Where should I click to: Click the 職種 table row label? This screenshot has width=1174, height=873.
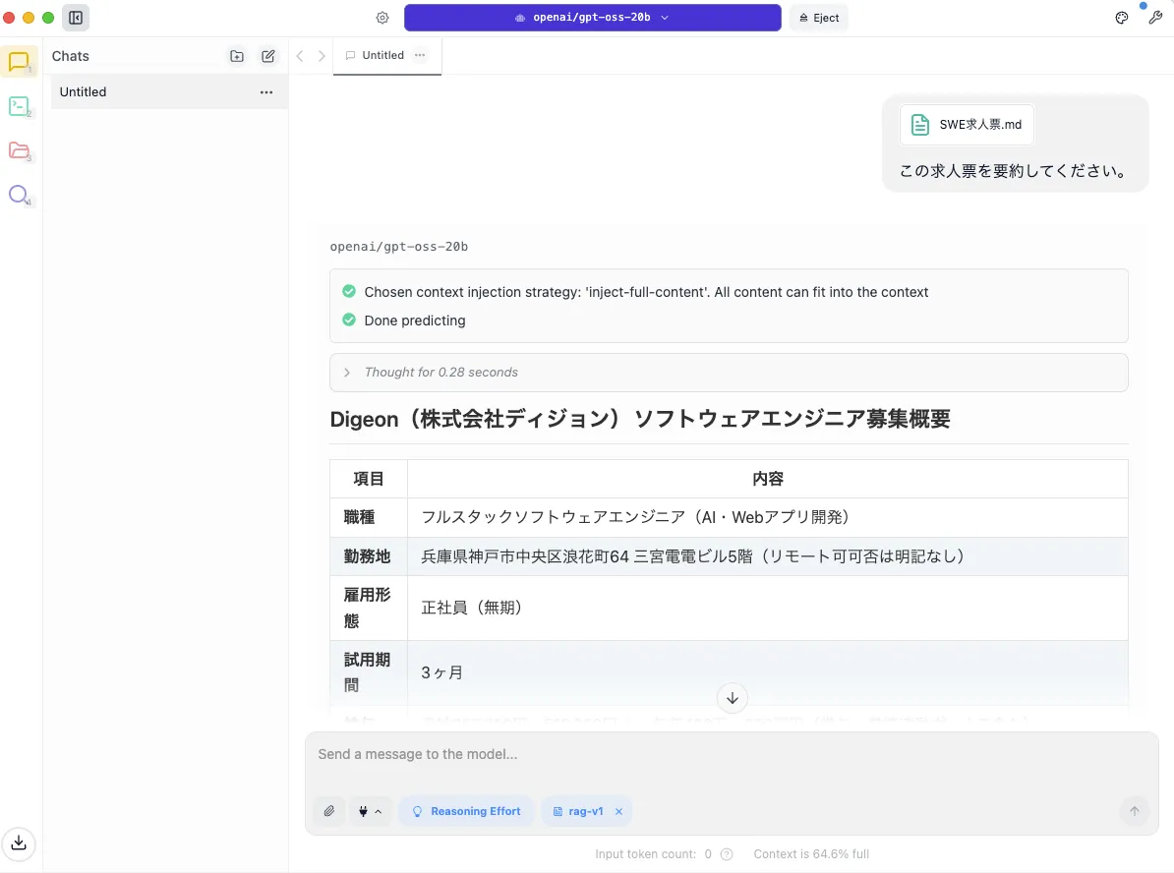360,517
